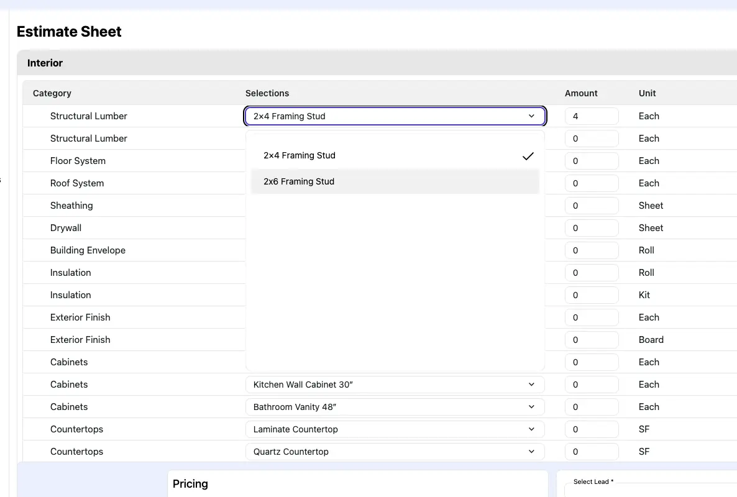Screen dimensions: 737x497
Task: Click the Quartz Countertop chevron arrow
Action: [531, 452]
